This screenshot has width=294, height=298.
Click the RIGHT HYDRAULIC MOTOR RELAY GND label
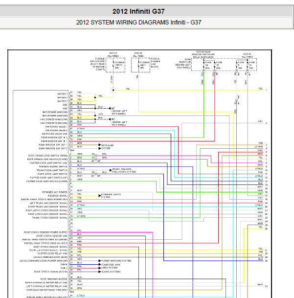point(46,283)
